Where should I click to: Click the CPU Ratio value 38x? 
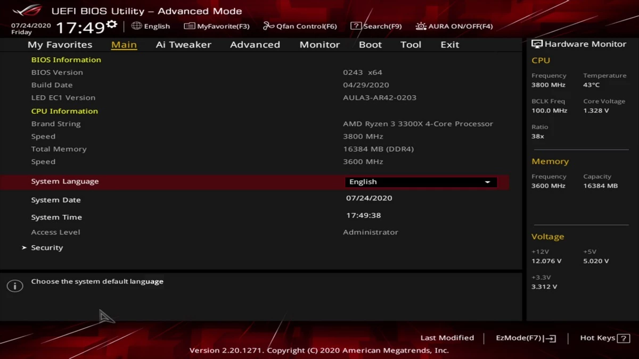click(538, 137)
